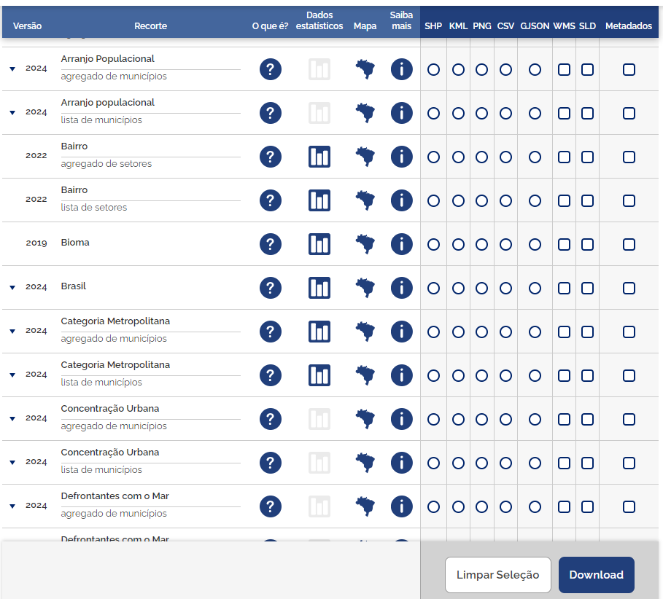Select SHP format for Bioma
The height and width of the screenshot is (599, 663).
pos(434,244)
